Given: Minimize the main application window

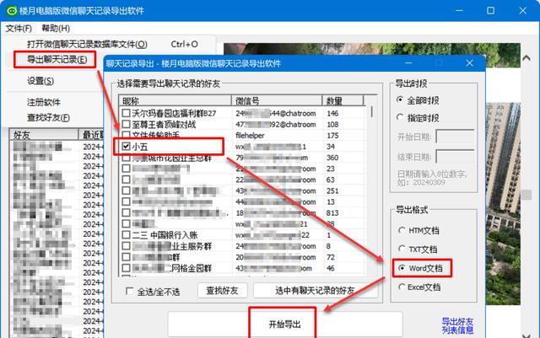Looking at the screenshot, I should pyautogui.click(x=459, y=11).
